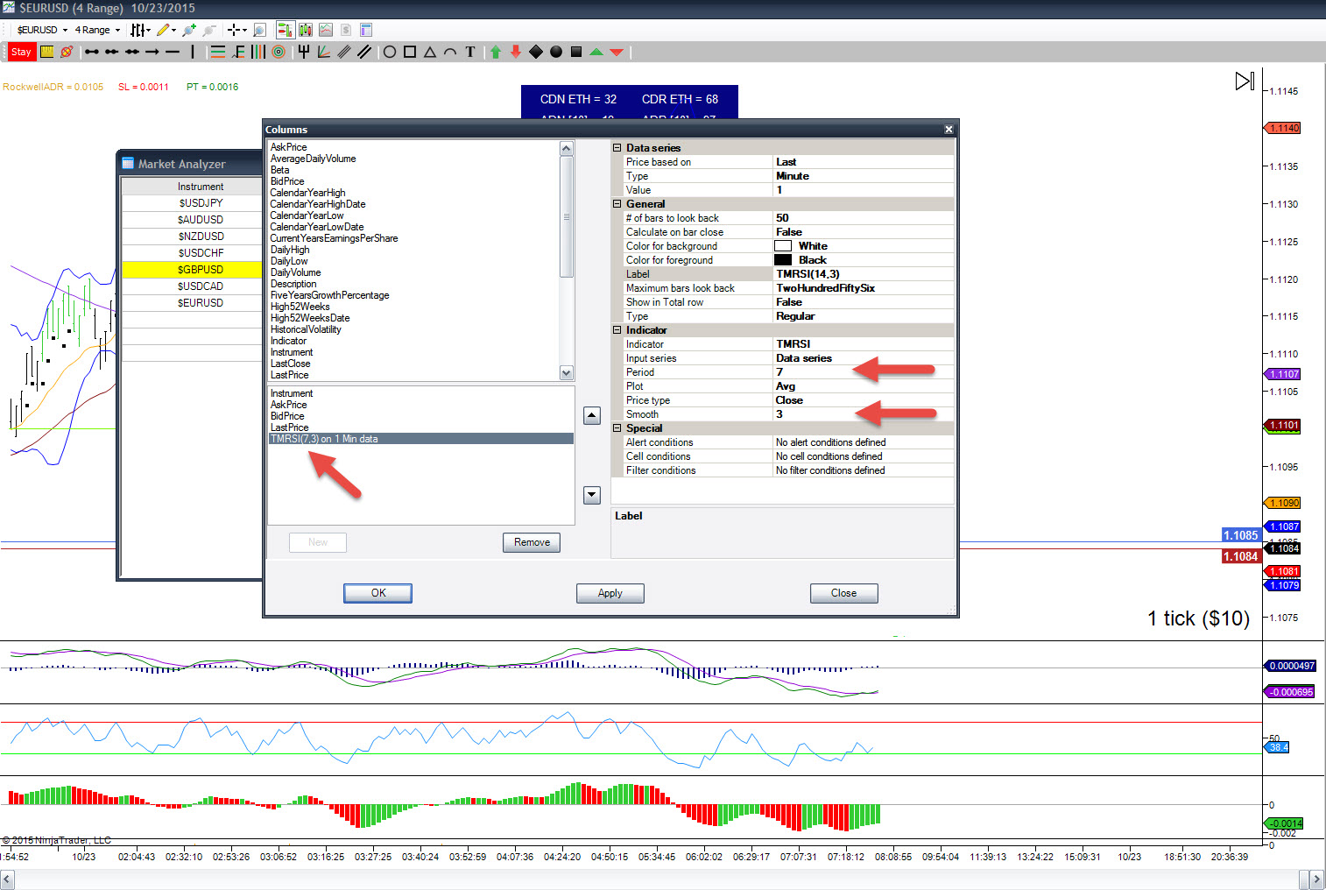Open the crosshair cursor dropdown
The width and height of the screenshot is (1326, 890).
click(238, 30)
